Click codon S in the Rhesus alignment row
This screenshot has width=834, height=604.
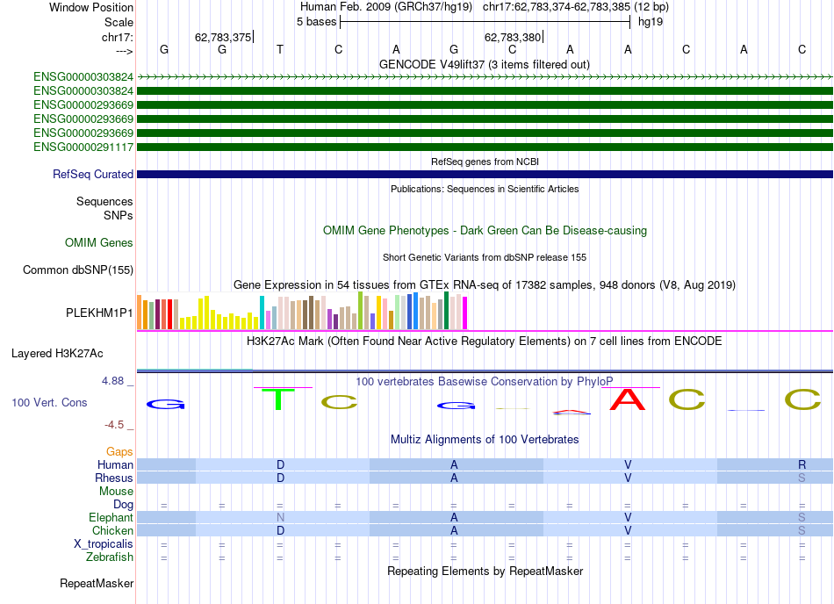802,478
